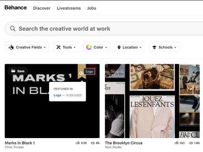Click the eye icon showing 1.6k views
Viewport: 203px width, 152px height.
point(191,143)
